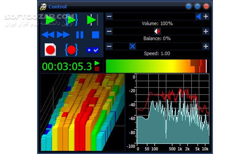Click the Control window title text
Image resolution: width=250 pixels, height=154 pixels.
pos(57,7)
